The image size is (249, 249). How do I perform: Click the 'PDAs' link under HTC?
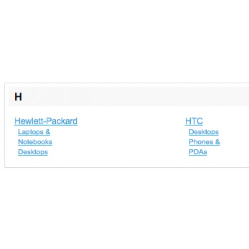(x=198, y=152)
